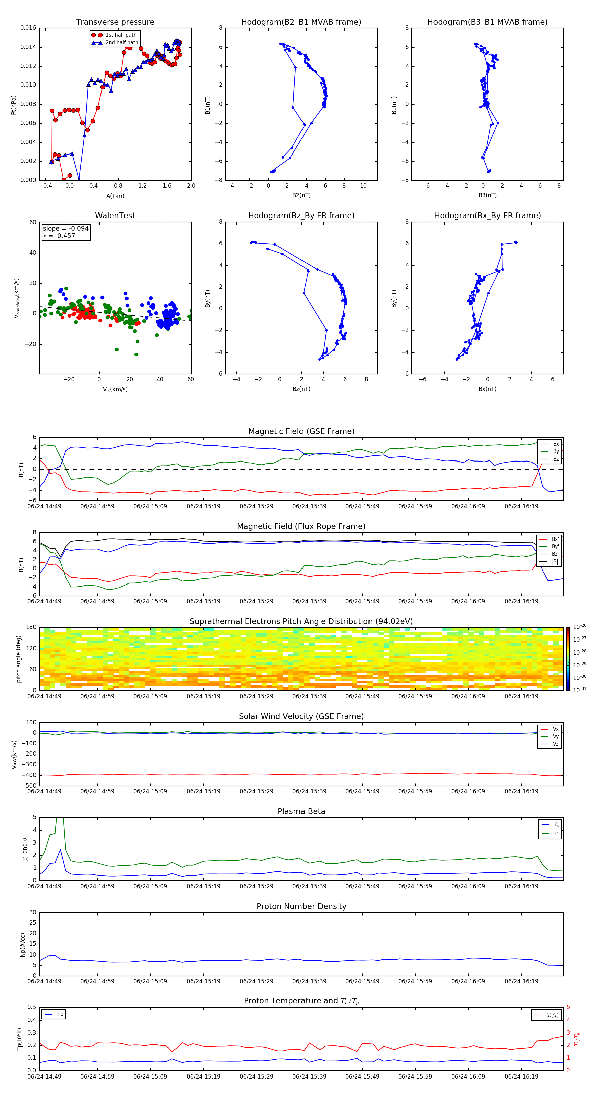
Task: Click the Suprathermal Electrons Pitch Angle Distribution title
Action: pos(301,622)
